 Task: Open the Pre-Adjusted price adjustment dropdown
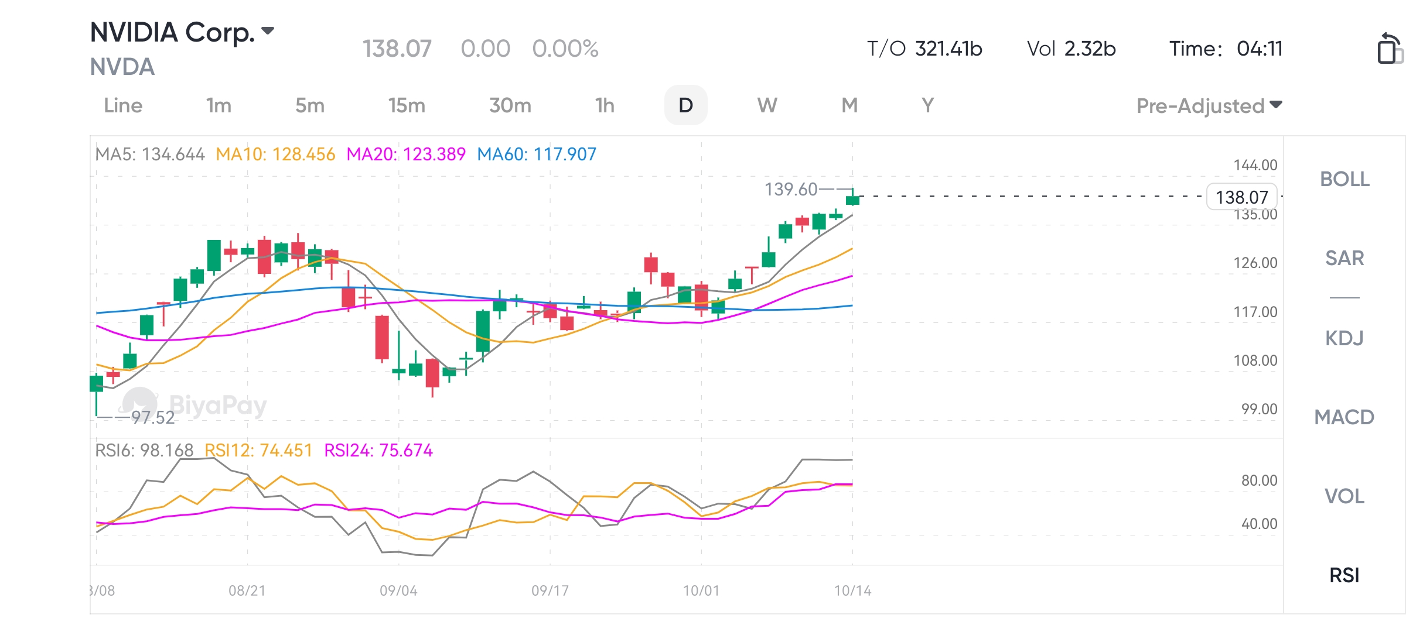(x=1209, y=106)
